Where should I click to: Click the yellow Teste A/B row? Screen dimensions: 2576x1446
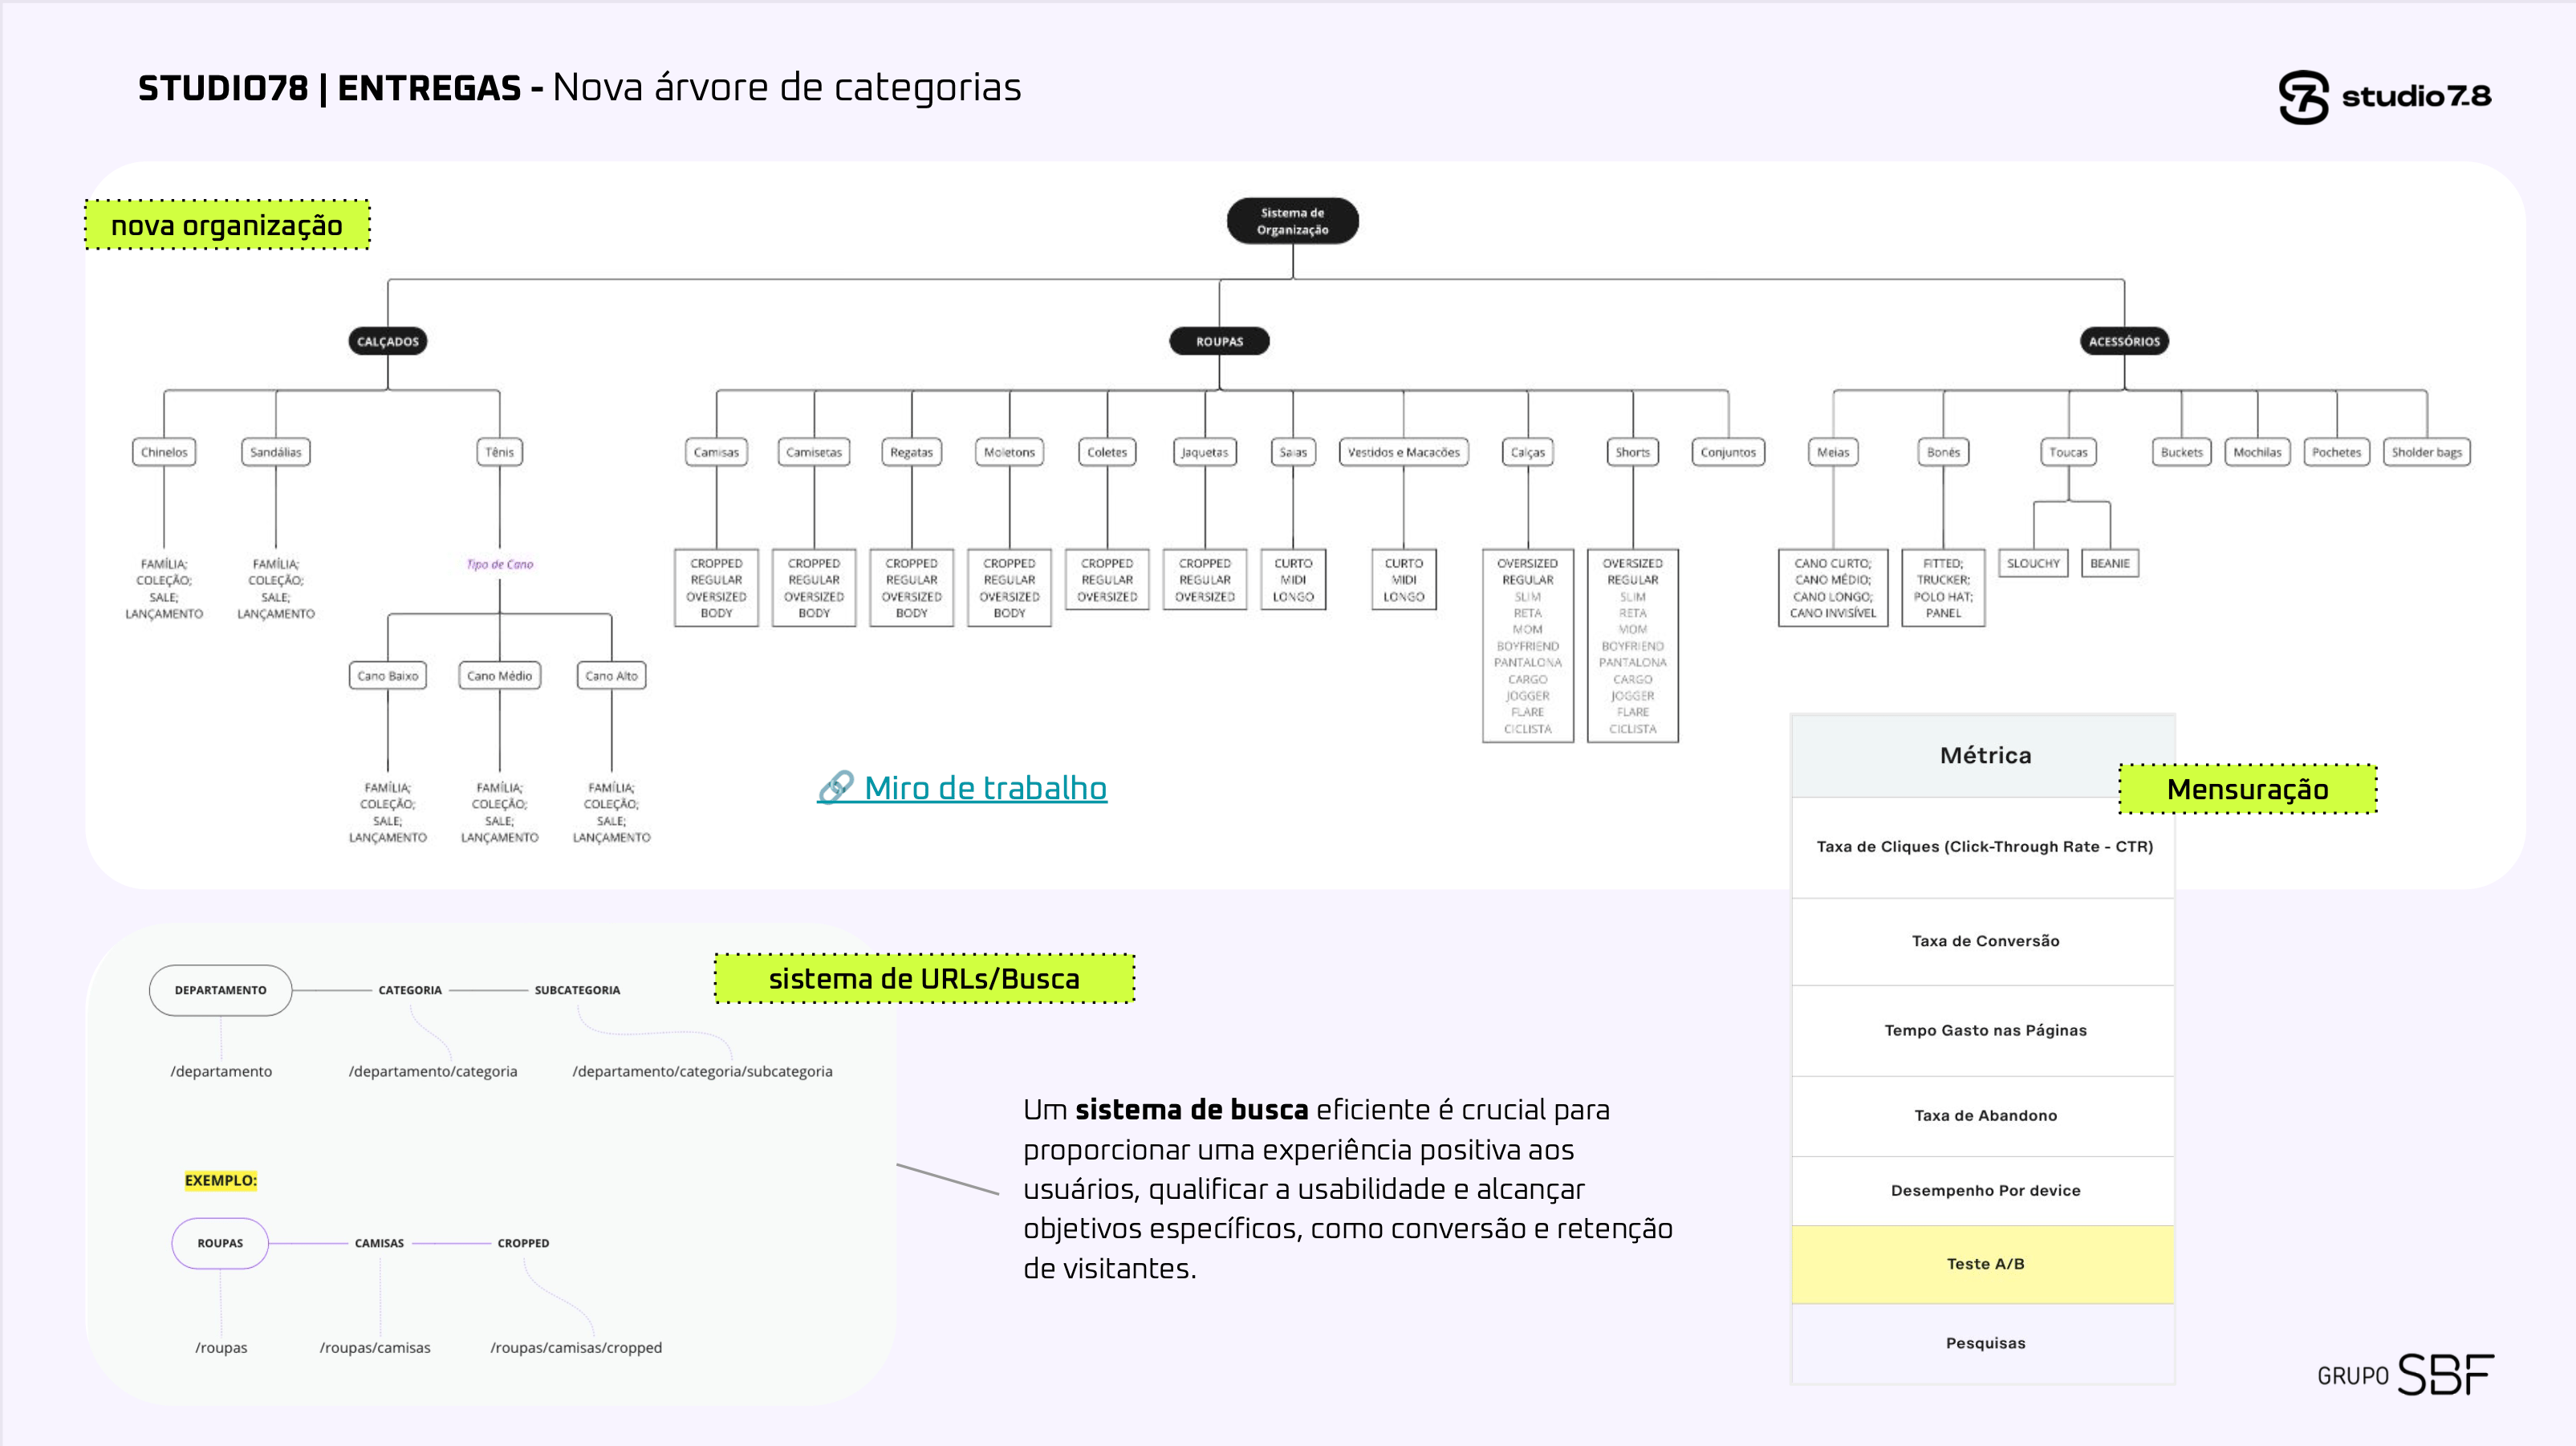click(1984, 1264)
